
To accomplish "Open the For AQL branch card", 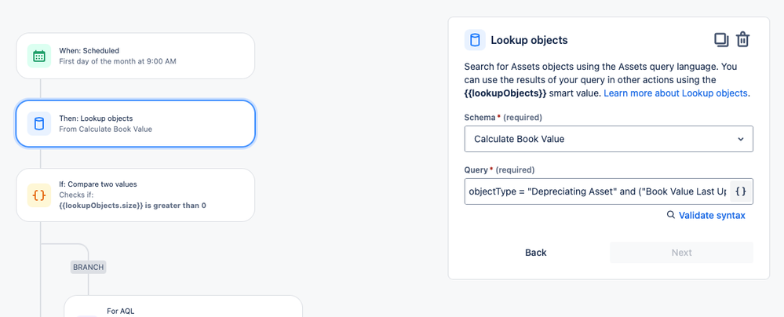I will 183,306.
